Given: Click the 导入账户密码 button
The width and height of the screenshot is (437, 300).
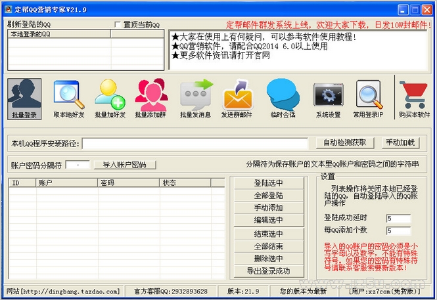Looking at the screenshot, I should pyautogui.click(x=125, y=165).
